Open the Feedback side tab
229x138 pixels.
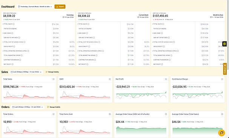click(225, 69)
